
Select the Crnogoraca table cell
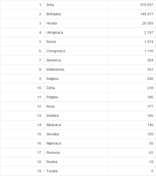56,51
